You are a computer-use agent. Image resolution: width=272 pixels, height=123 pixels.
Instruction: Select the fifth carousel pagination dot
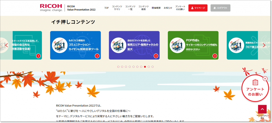133,67
